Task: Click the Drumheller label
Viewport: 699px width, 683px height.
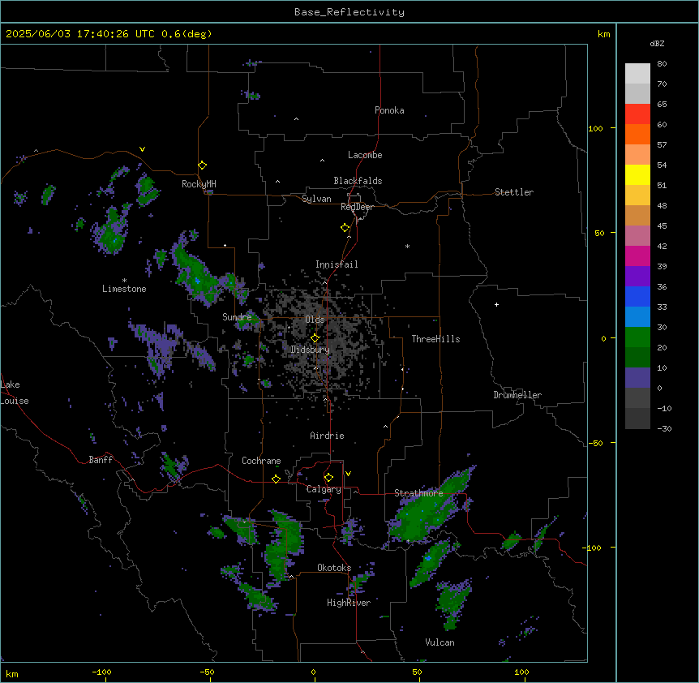Action: point(517,395)
